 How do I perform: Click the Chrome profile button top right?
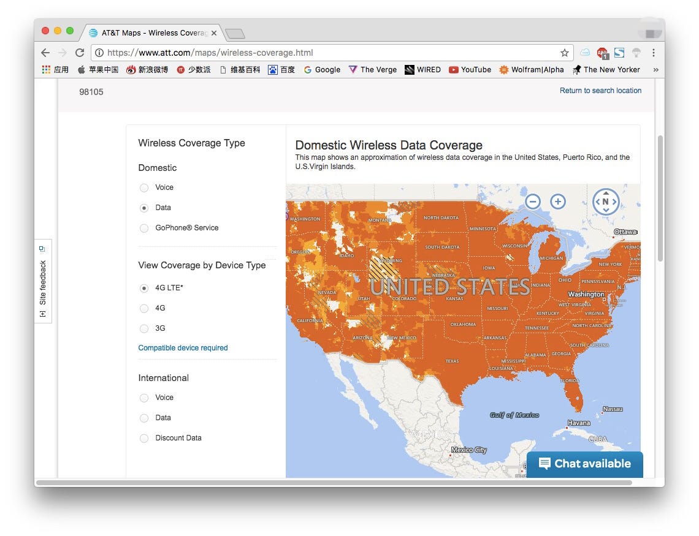[649, 34]
